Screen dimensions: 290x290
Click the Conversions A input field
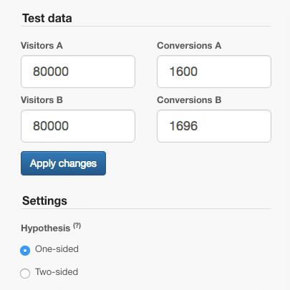[x=214, y=72]
